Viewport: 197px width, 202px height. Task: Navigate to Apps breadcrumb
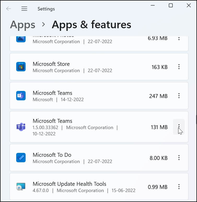pyautogui.click(x=23, y=25)
